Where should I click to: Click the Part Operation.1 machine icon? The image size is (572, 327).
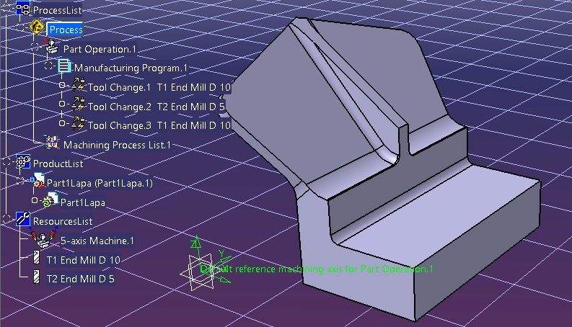[x=53, y=48]
